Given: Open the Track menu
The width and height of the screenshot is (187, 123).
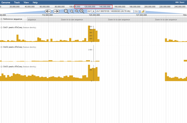Looking at the screenshot, I should [x=17, y=2].
